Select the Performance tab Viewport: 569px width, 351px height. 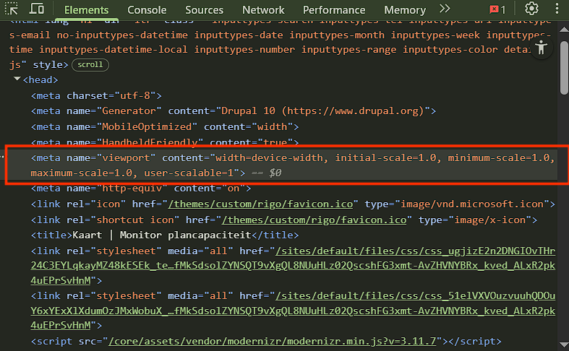click(x=334, y=10)
